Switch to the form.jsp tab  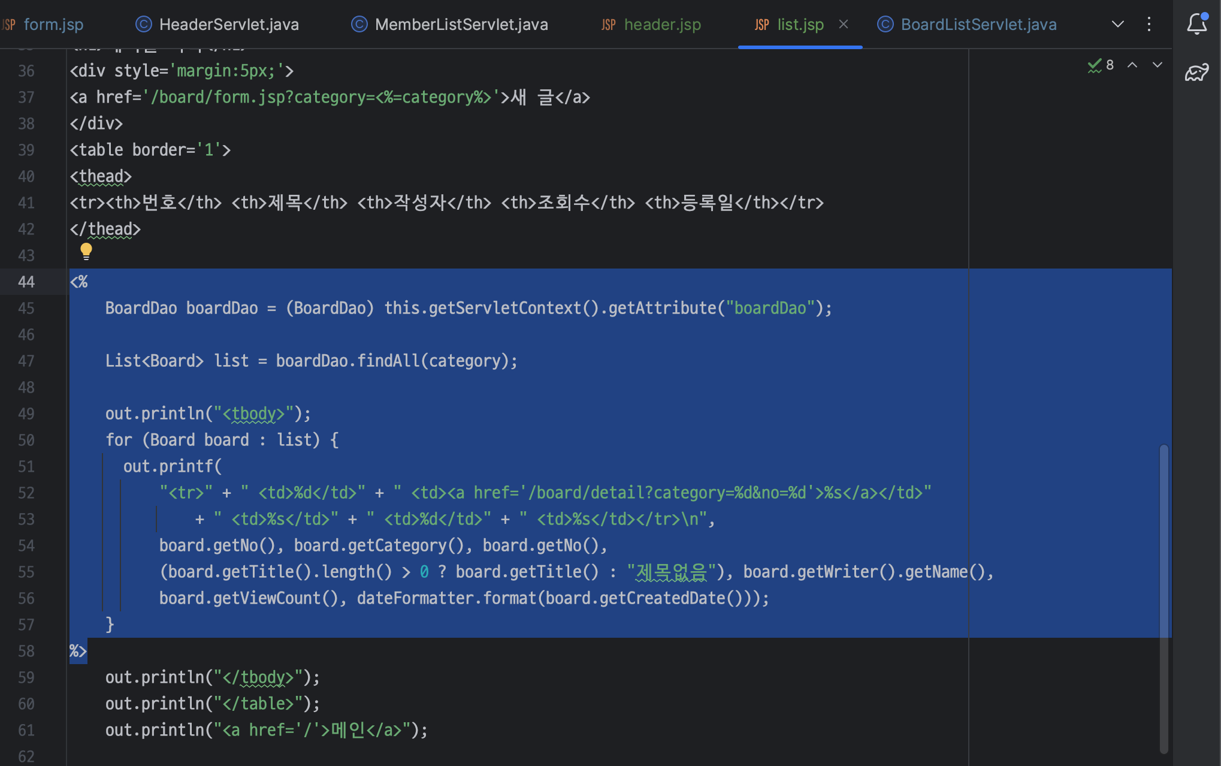click(x=53, y=25)
